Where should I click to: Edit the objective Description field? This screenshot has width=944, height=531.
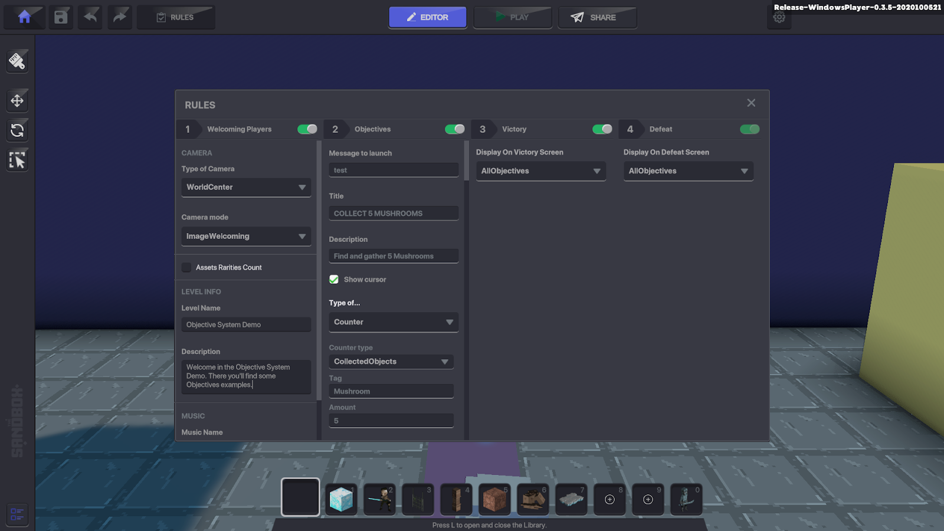[x=394, y=256]
